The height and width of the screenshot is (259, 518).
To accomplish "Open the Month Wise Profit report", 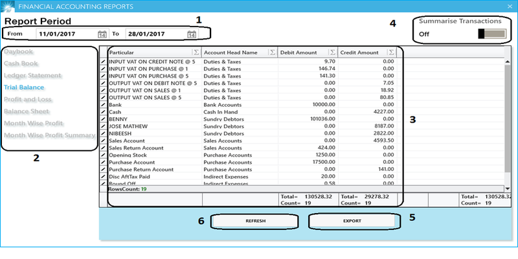I will [x=34, y=123].
